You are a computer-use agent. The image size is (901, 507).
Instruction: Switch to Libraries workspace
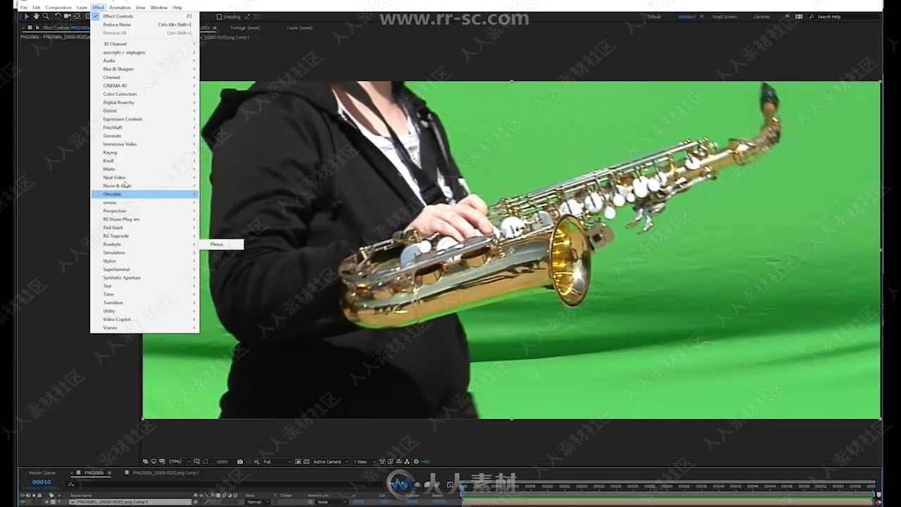(x=762, y=16)
